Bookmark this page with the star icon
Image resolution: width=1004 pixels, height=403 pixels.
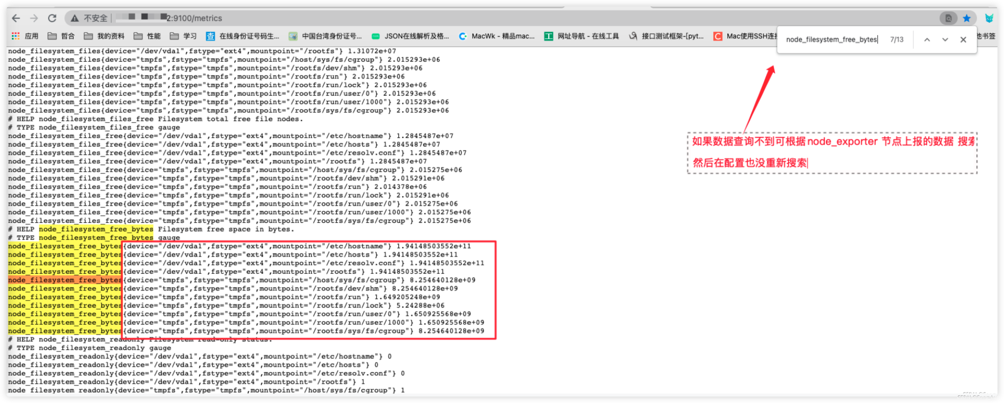[x=967, y=18]
